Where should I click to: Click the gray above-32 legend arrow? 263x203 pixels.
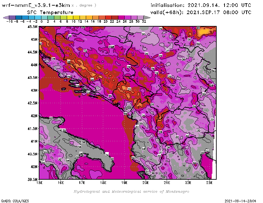pos(147,17)
